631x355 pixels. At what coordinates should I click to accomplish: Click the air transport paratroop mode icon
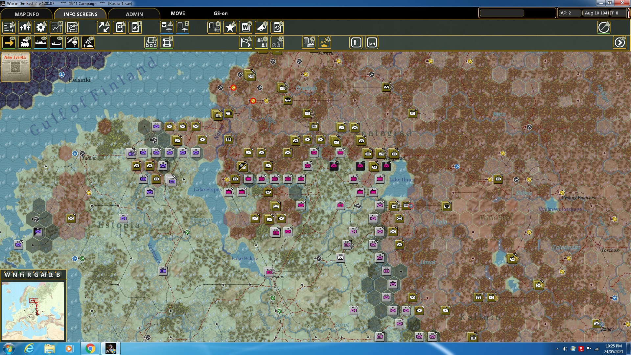click(72, 43)
